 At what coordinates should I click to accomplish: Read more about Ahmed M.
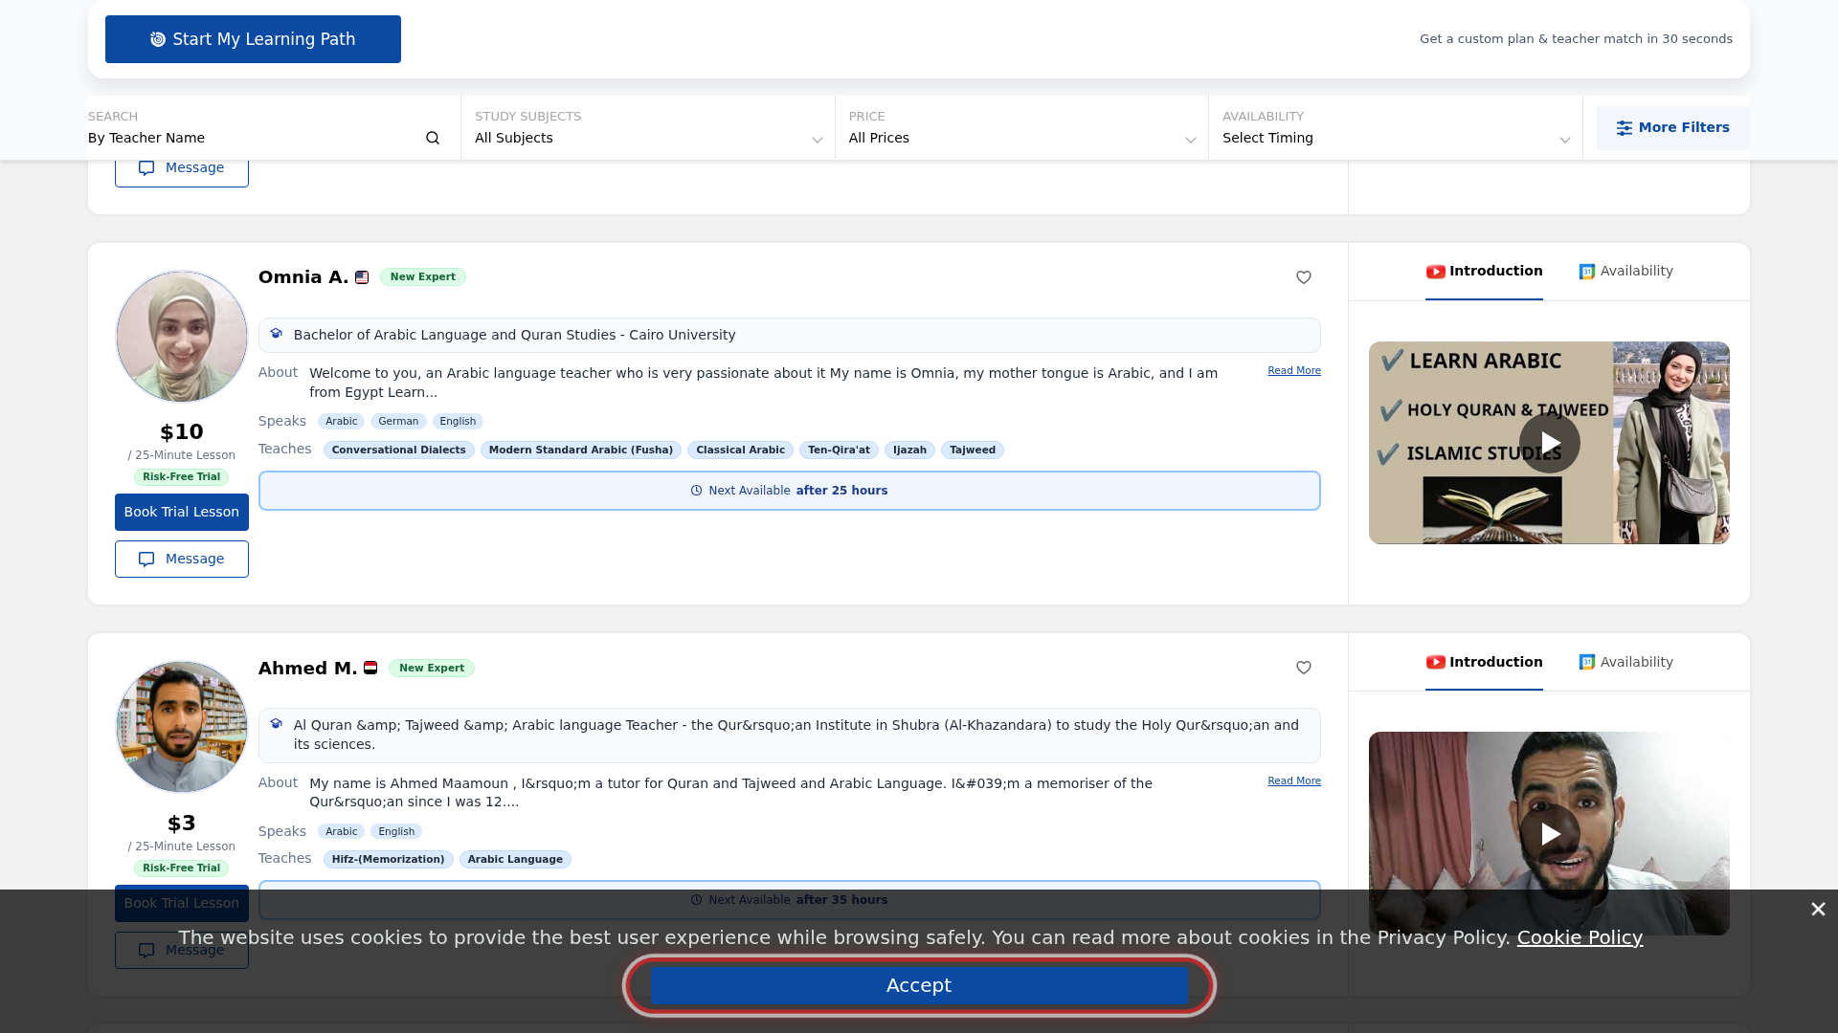pos(1294,781)
